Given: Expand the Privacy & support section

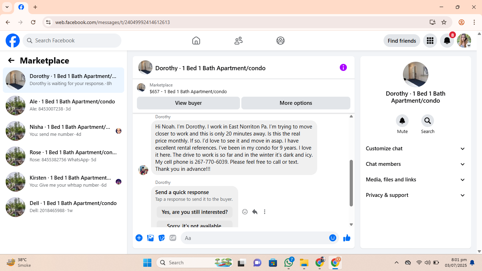Looking at the screenshot, I should tap(416, 195).
